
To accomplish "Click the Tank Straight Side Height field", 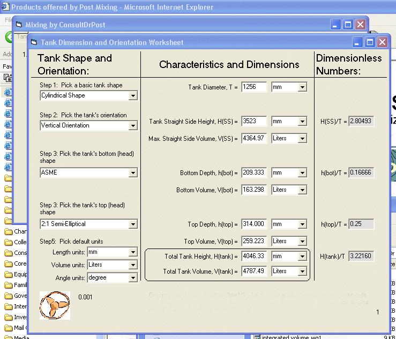I will tap(254, 121).
